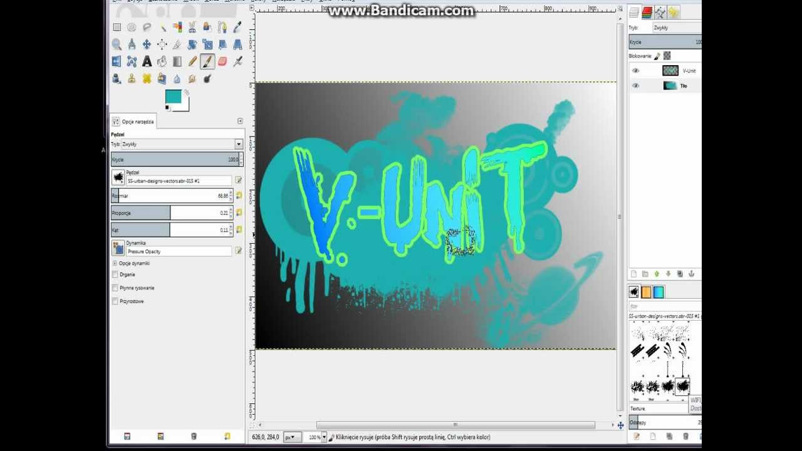Select the Airbrush tool
This screenshot has height=451, width=802.
(x=237, y=61)
